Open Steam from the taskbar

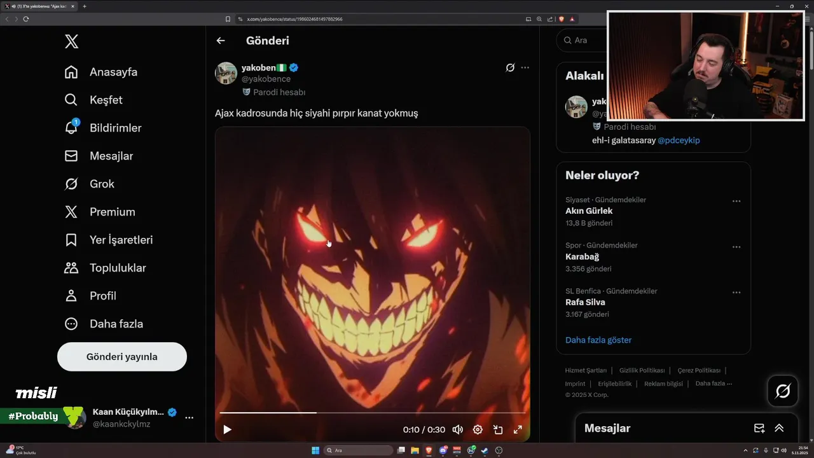click(485, 450)
